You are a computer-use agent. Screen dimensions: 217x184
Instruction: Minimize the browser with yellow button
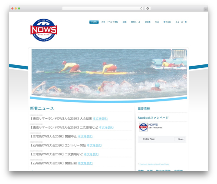coord(16,9)
